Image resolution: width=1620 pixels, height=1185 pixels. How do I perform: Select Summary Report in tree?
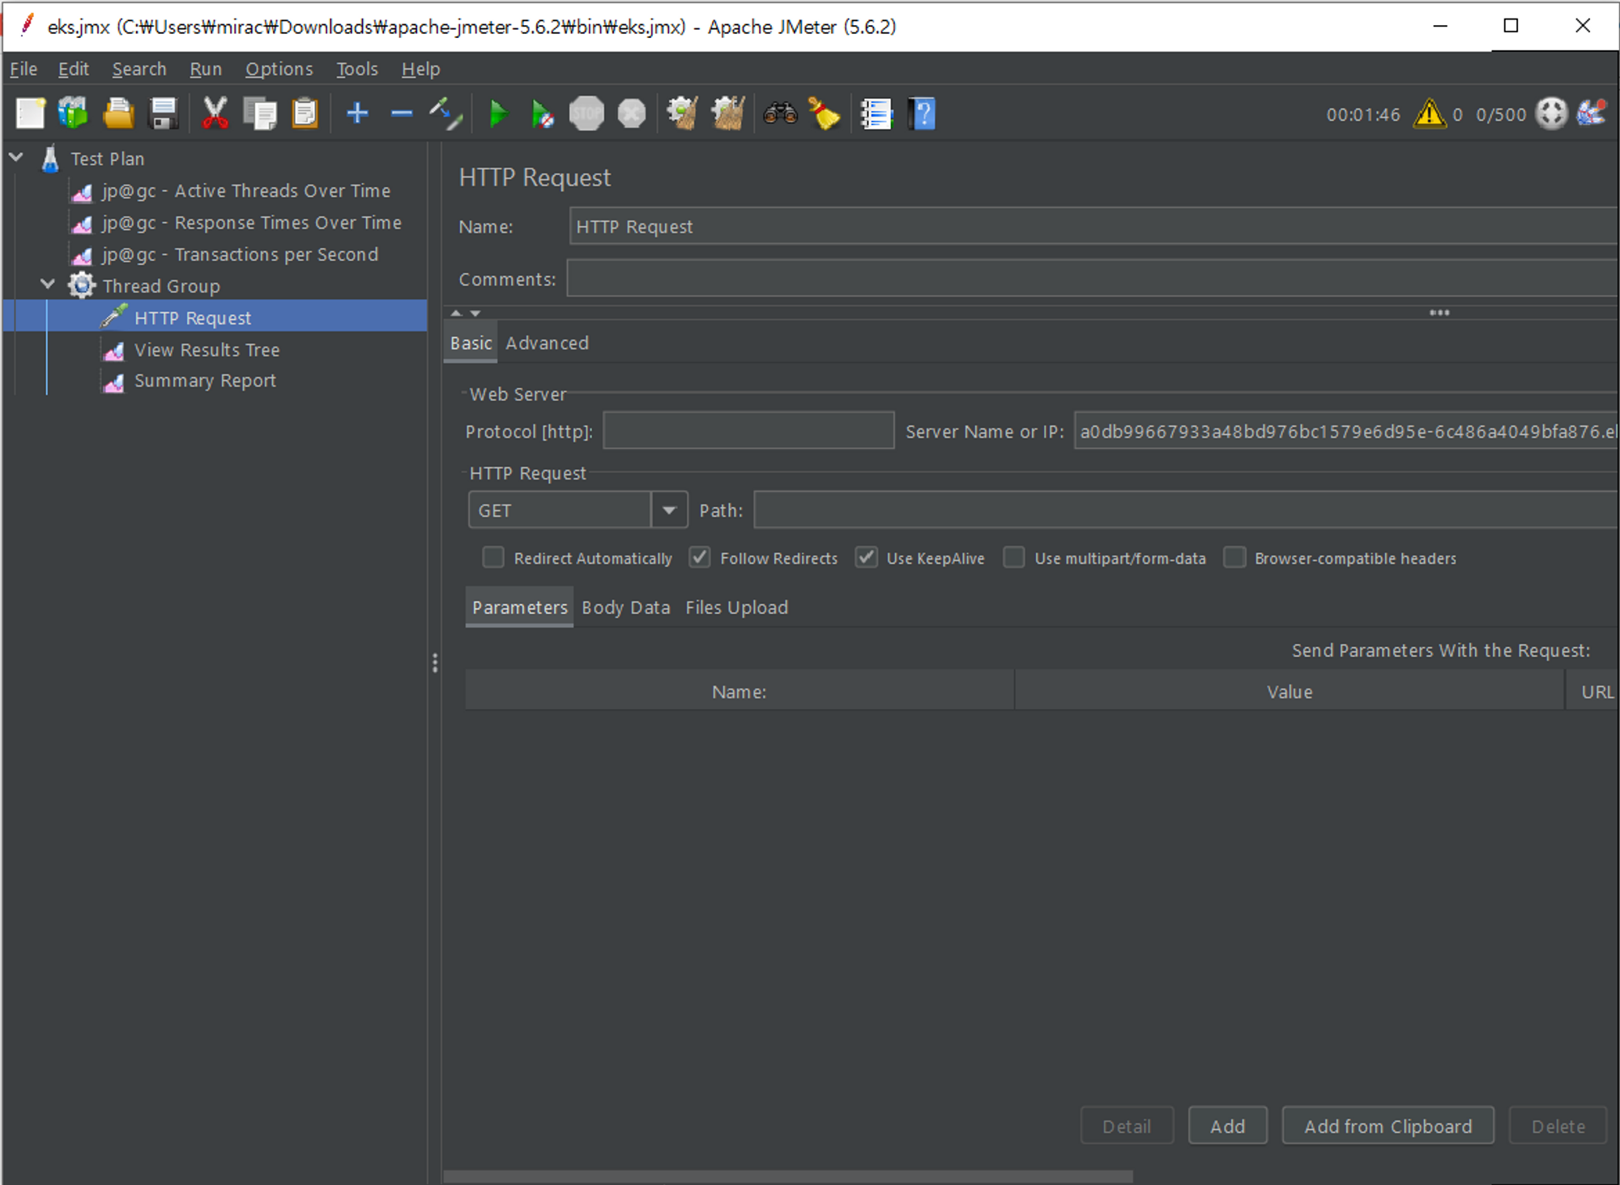click(x=205, y=381)
